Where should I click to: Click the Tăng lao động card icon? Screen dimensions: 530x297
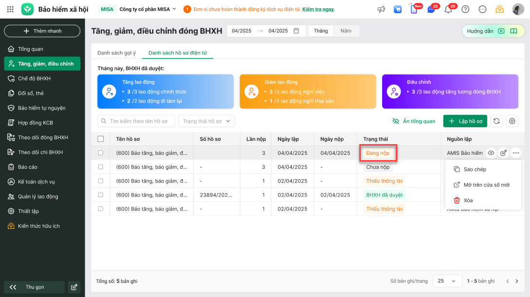[x=109, y=91]
